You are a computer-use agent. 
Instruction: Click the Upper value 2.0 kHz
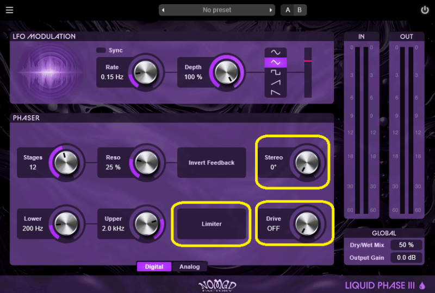pyautogui.click(x=113, y=228)
